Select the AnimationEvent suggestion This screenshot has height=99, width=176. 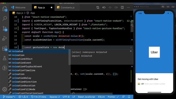coord(38,63)
